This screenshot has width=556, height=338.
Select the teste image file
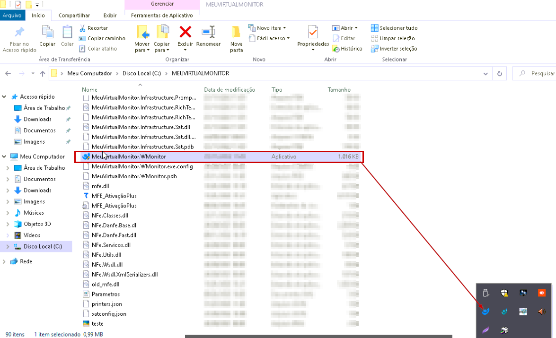click(97, 324)
